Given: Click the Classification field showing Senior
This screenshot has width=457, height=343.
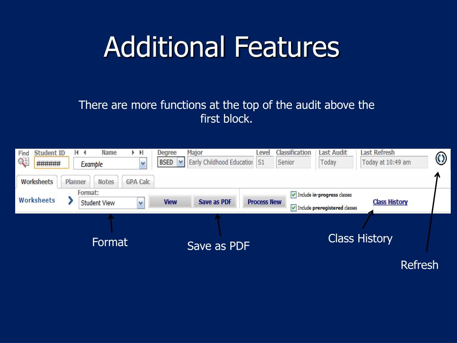Looking at the screenshot, I should pos(293,162).
